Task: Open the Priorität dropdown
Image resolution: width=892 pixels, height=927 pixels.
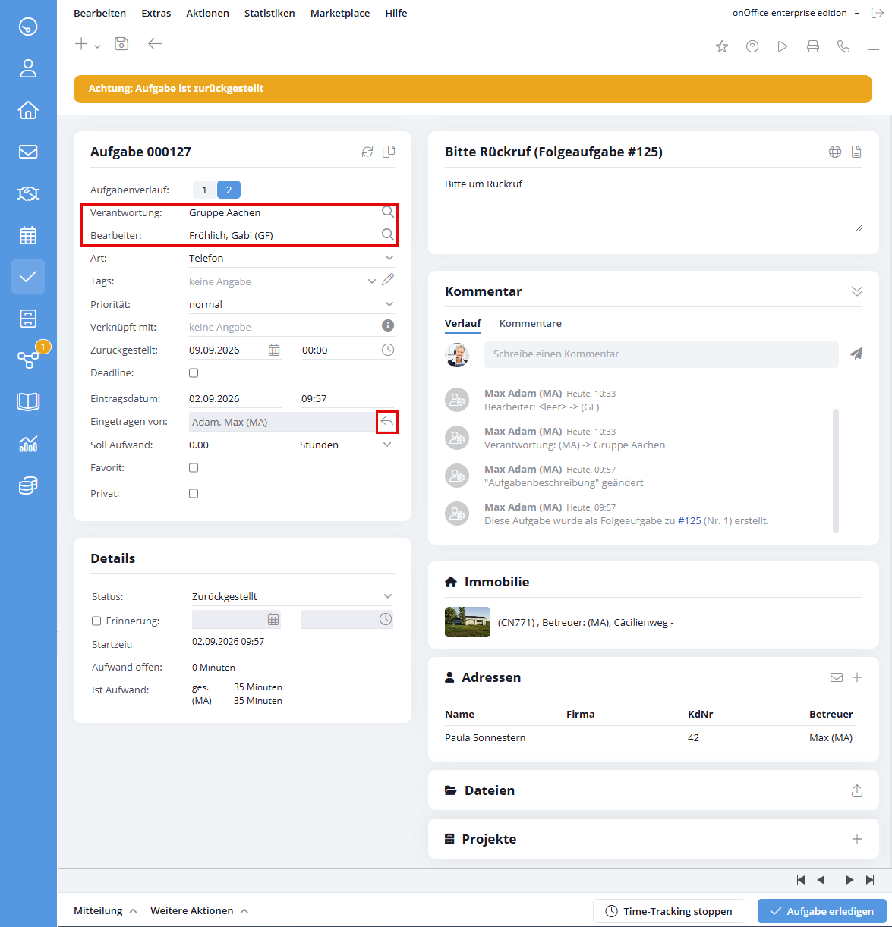Action: pos(292,304)
